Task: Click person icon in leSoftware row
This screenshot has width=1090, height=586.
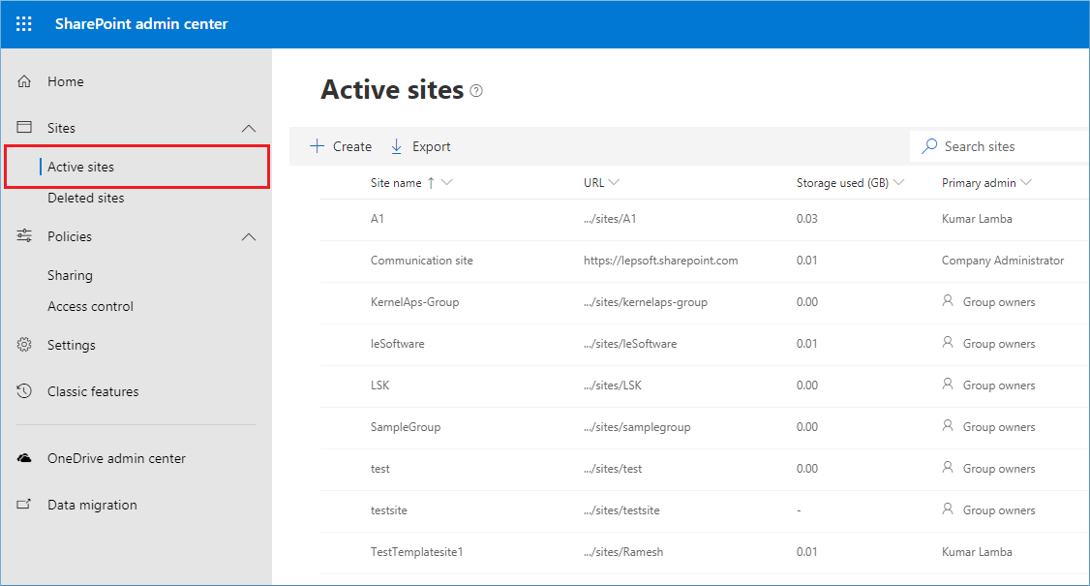Action: pyautogui.click(x=948, y=343)
